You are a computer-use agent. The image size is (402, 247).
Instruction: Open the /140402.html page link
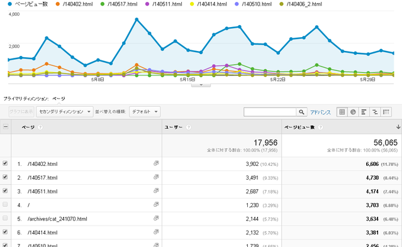coord(43,164)
